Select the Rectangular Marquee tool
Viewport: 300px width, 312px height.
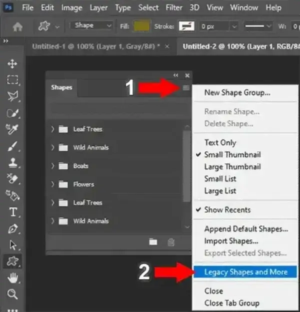pos(12,80)
